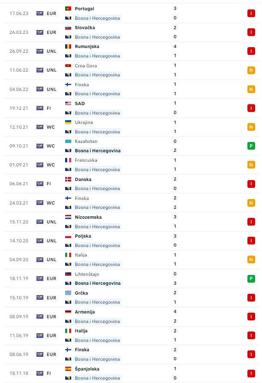Click the 08.06.19 date for Finska match
This screenshot has height=383, width=262.
point(19,354)
